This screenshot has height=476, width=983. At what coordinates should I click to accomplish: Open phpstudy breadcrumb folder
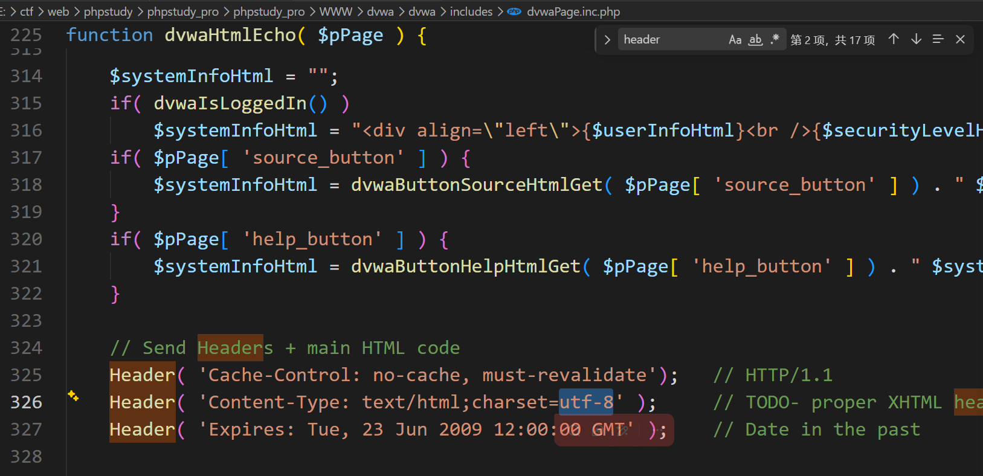[x=108, y=11]
